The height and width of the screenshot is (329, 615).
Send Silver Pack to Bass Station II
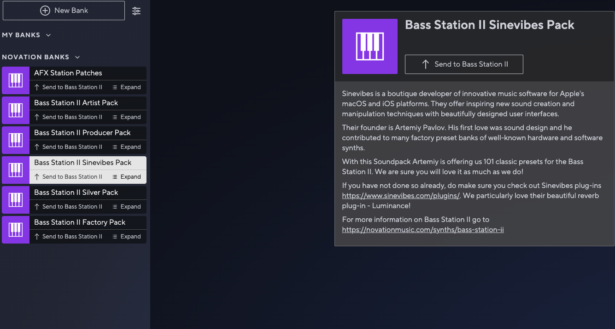[x=68, y=207]
